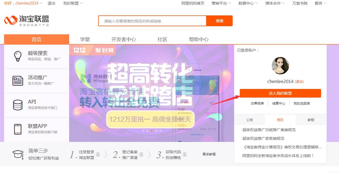This screenshot has width=339, height=173.
Task: Select the last banner carousel dot
Action: pyautogui.click(x=161, y=131)
